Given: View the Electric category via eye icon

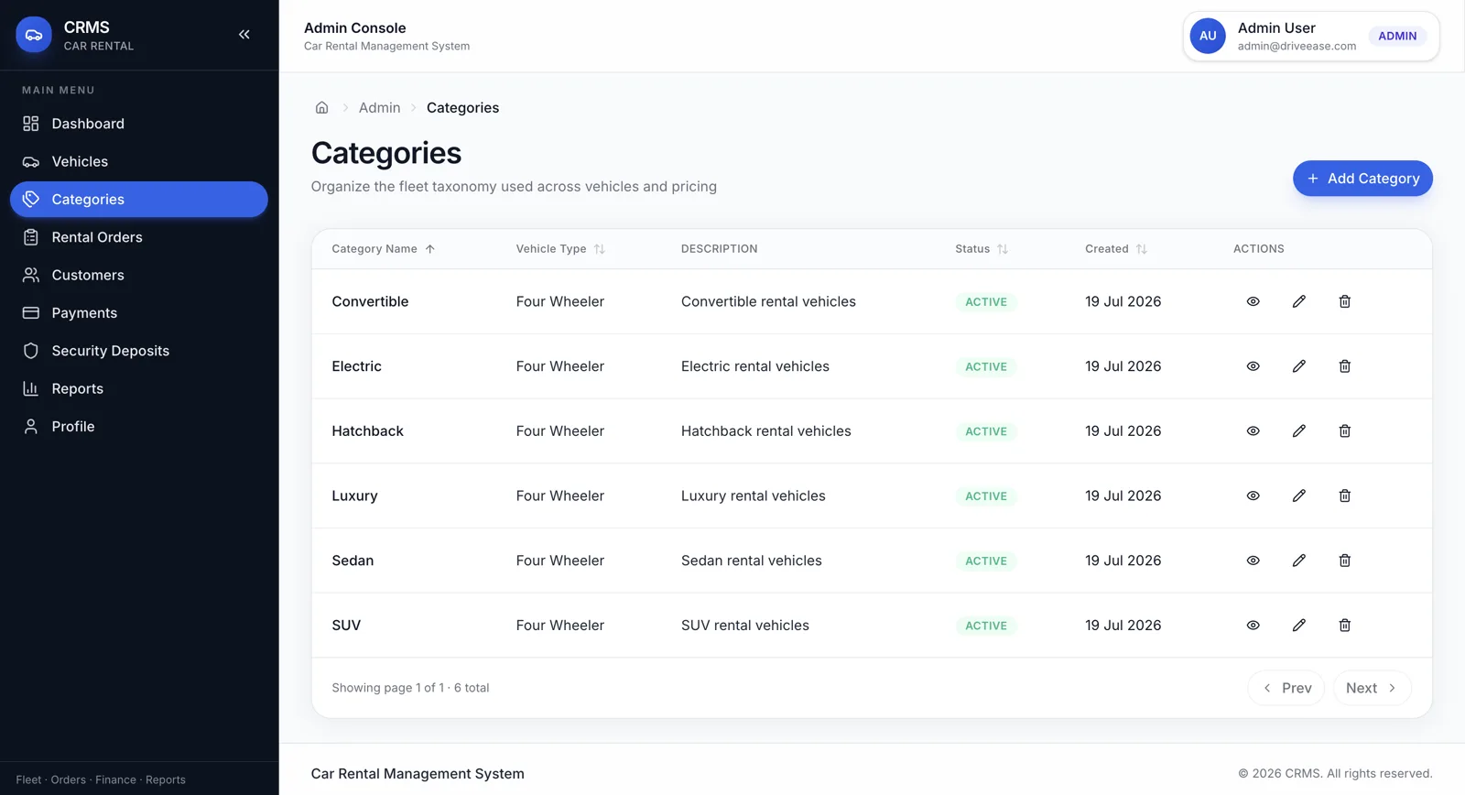Looking at the screenshot, I should (x=1253, y=366).
